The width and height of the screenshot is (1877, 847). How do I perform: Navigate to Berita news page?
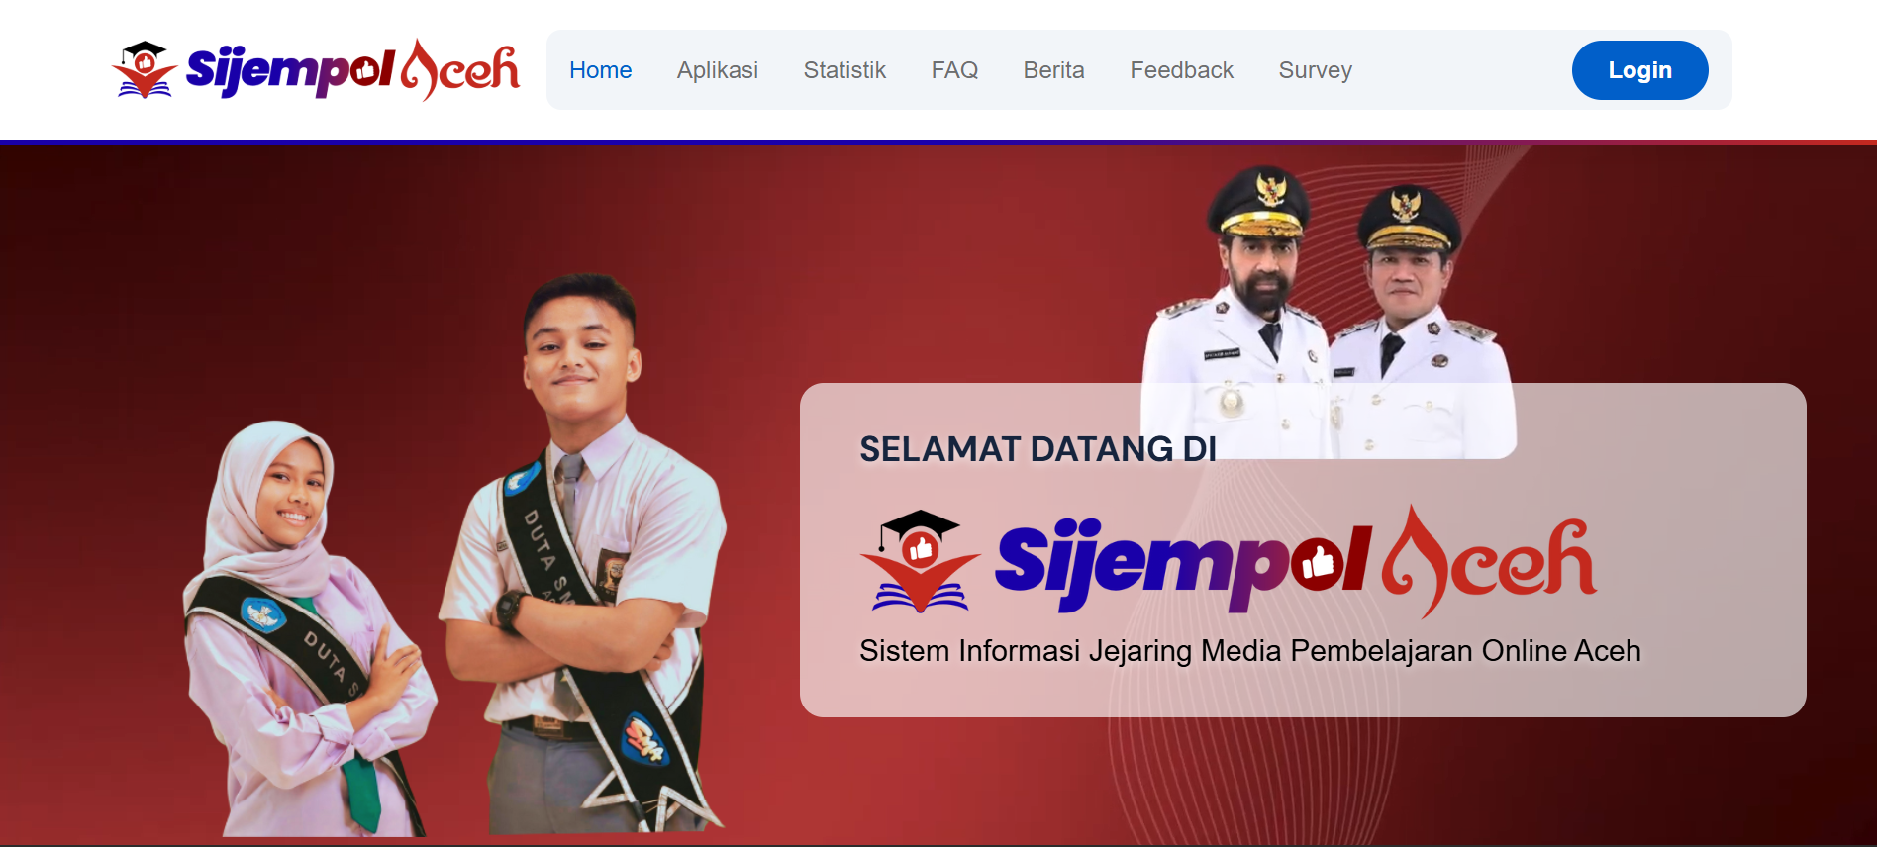click(x=1053, y=70)
